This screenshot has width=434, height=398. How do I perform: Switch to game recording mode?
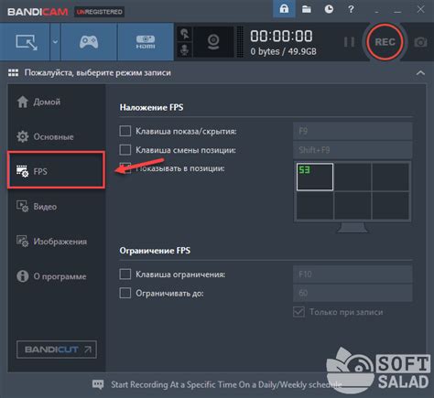89,42
